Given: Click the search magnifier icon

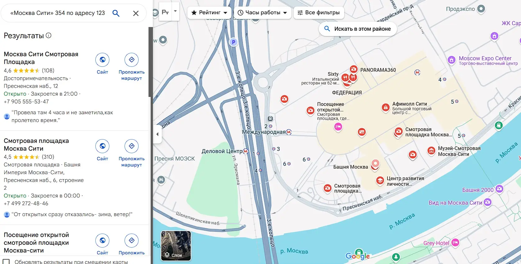Looking at the screenshot, I should tap(116, 13).
